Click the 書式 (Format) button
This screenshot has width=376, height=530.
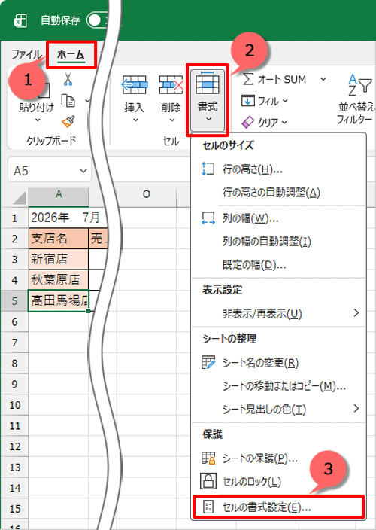208,100
